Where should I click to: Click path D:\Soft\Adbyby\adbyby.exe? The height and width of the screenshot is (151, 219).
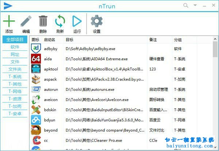click(x=91, y=49)
